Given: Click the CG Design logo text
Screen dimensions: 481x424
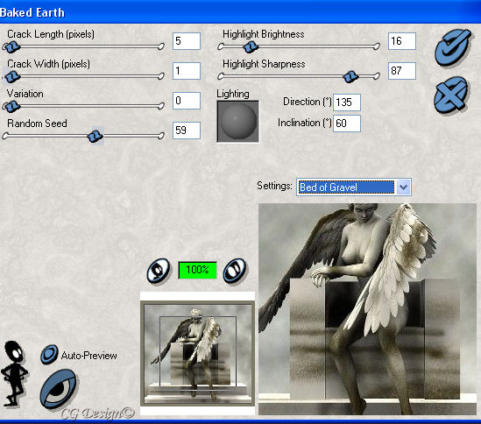Looking at the screenshot, I should point(98,413).
